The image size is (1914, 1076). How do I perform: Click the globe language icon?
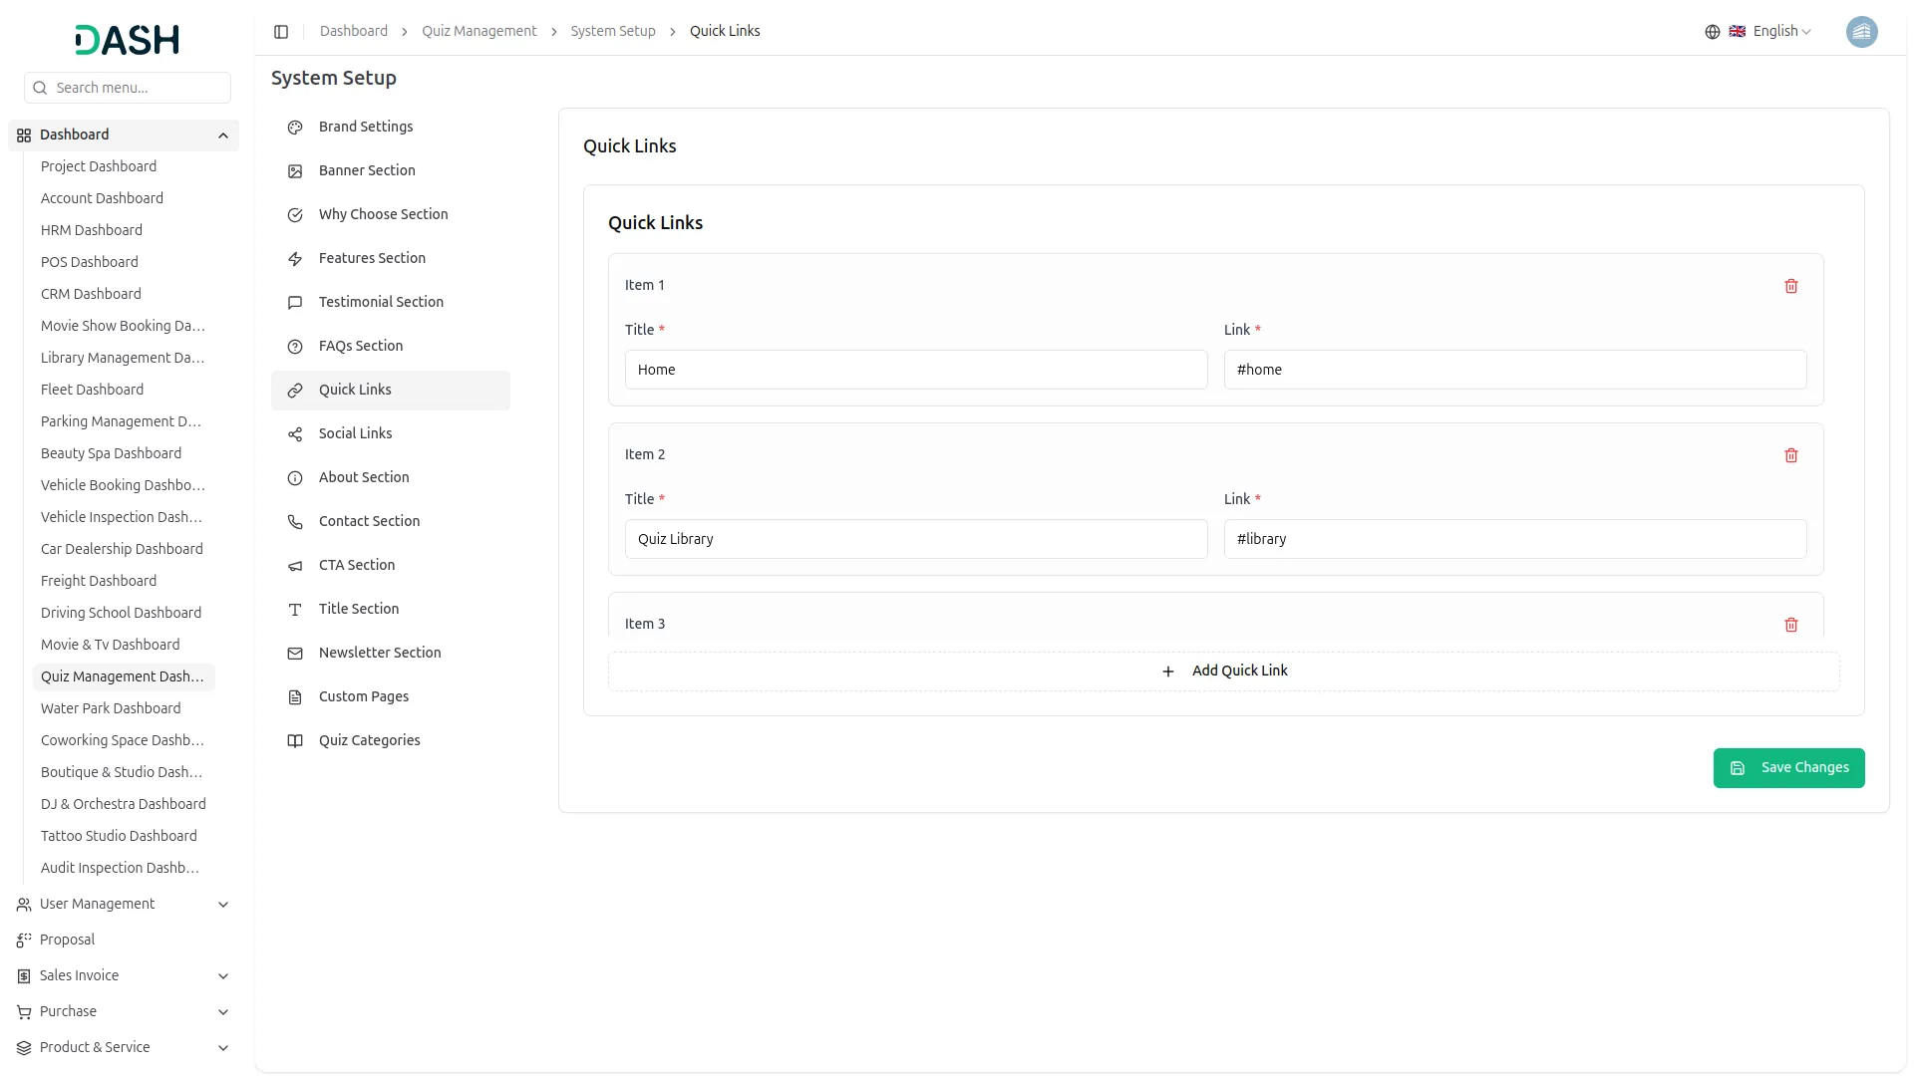1712,32
